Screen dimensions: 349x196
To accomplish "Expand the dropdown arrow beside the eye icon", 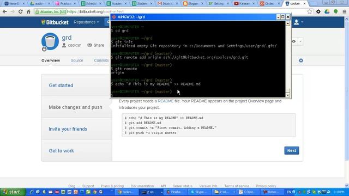I will pos(300,41).
